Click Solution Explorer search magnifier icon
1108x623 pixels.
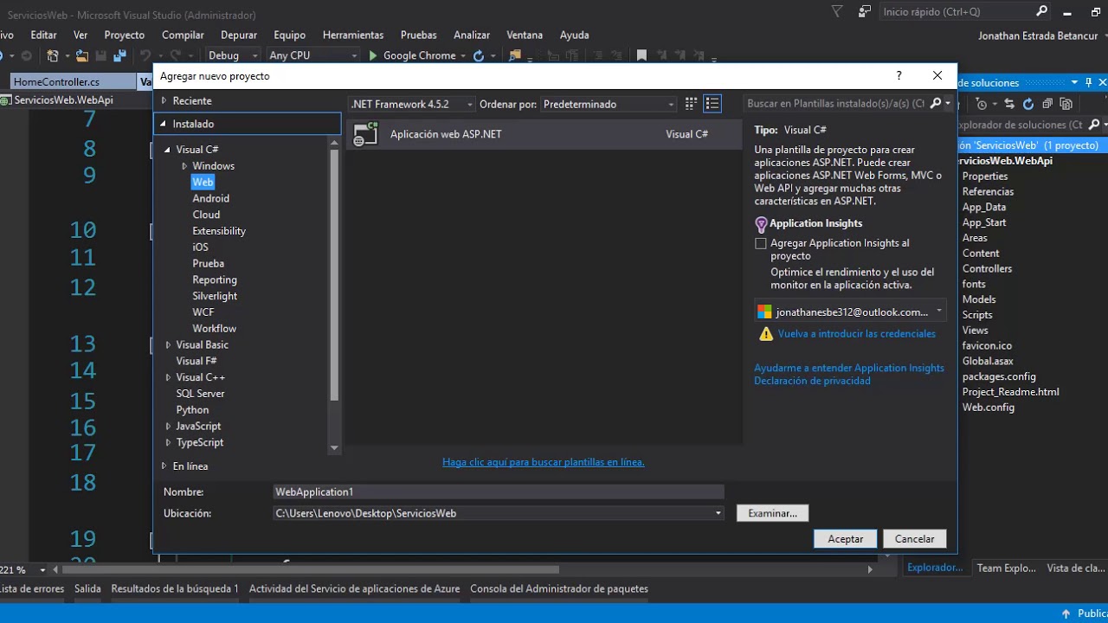1094,125
